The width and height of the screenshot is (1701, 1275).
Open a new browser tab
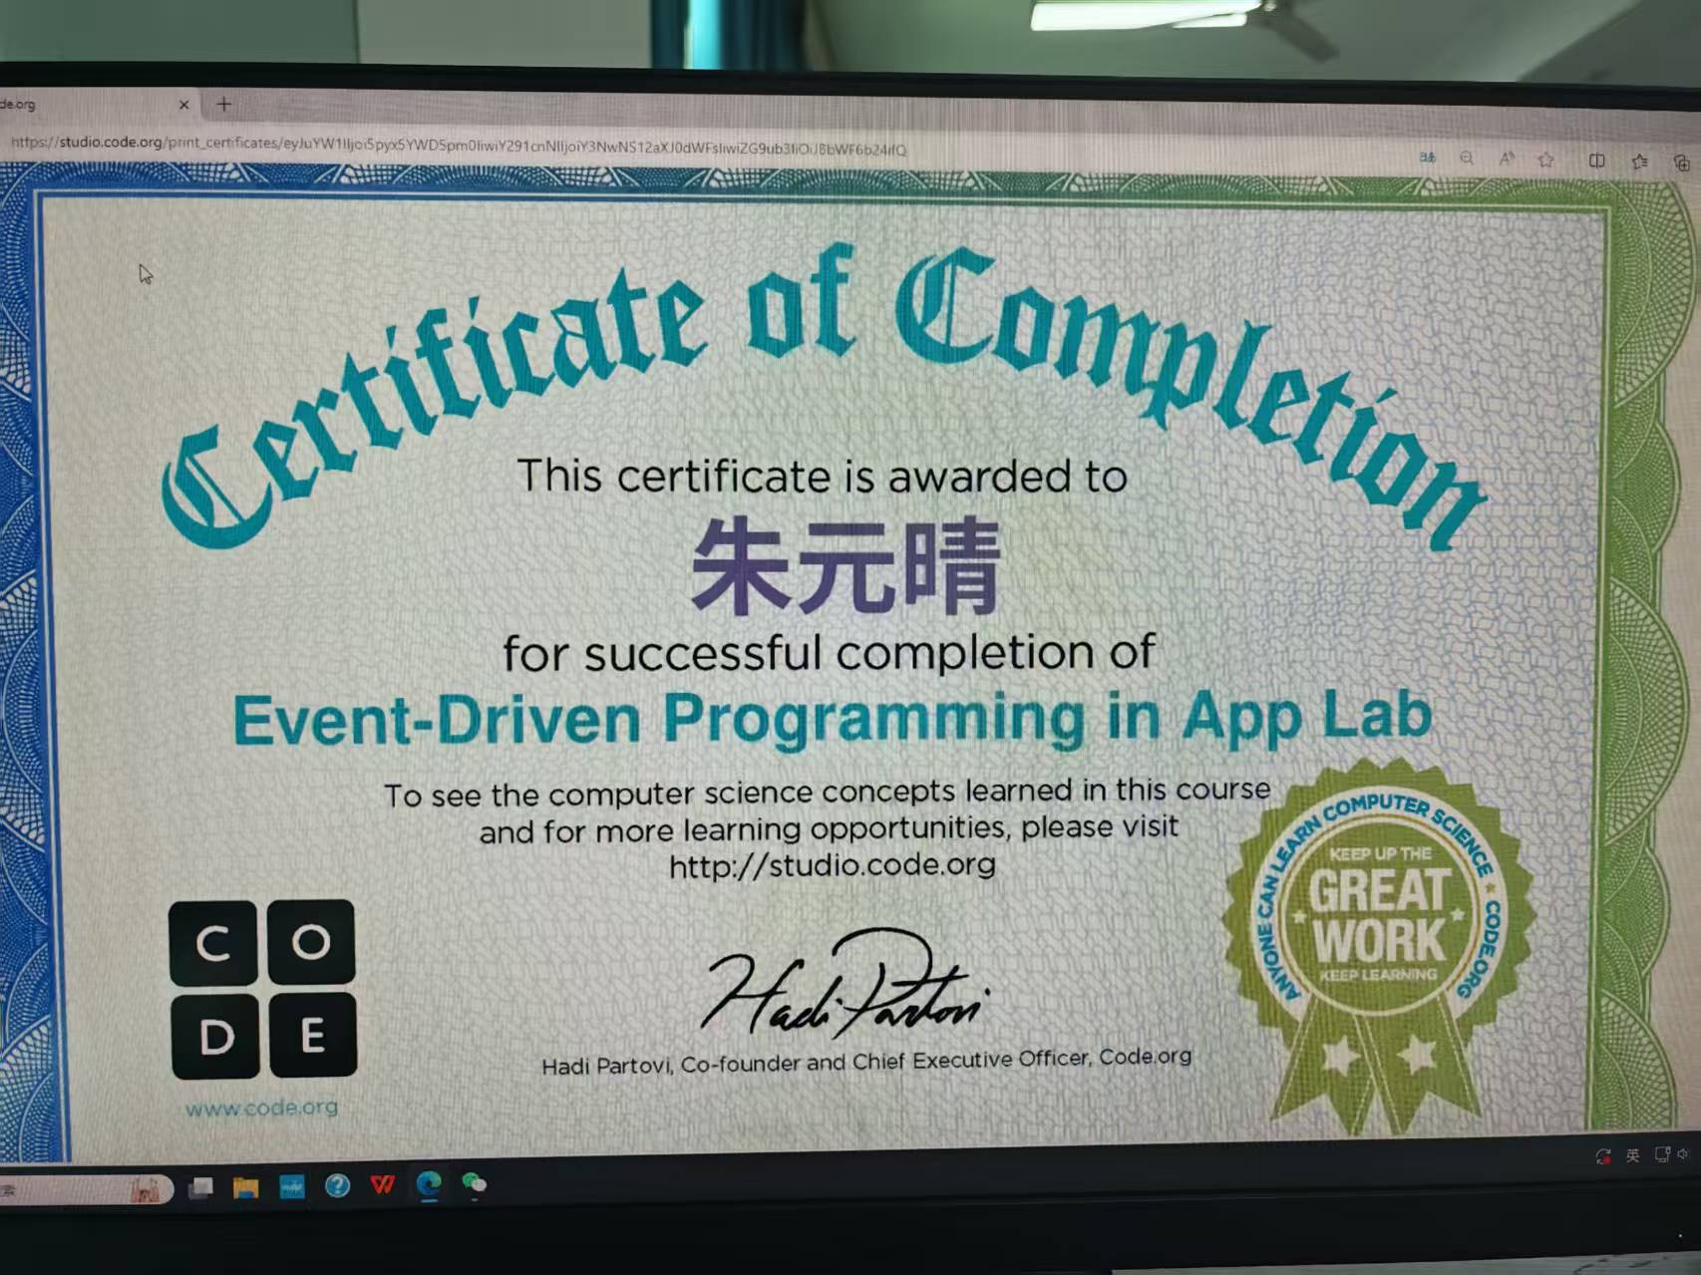click(223, 104)
